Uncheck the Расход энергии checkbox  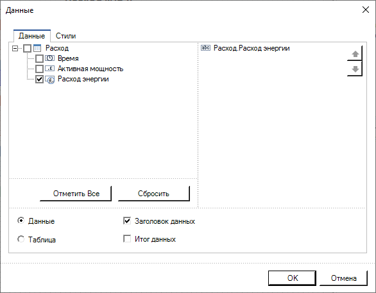pos(39,79)
